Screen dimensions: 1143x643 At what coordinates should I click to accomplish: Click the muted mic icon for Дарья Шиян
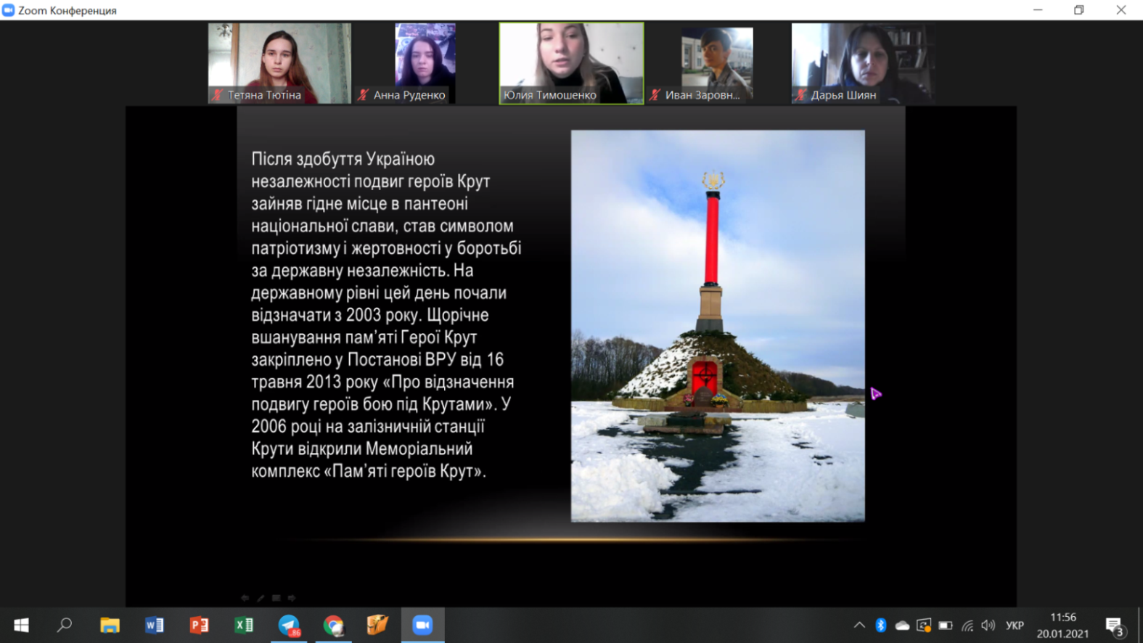pyautogui.click(x=801, y=95)
